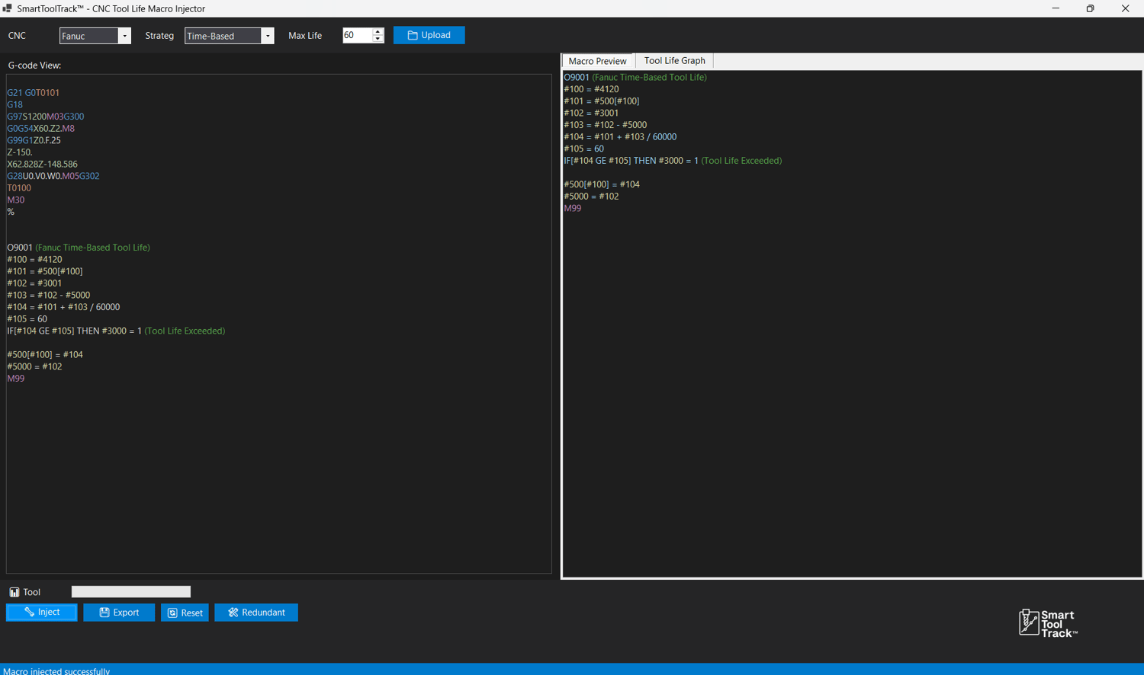This screenshot has height=675, width=1144.
Task: Open the CNC Fanuc dropdown arrow
Action: point(124,36)
